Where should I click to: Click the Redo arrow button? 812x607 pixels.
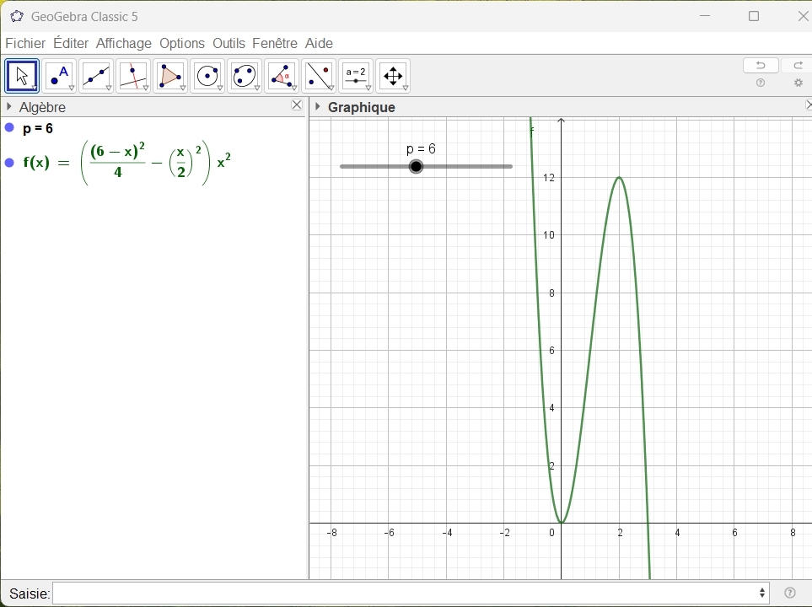pyautogui.click(x=798, y=65)
